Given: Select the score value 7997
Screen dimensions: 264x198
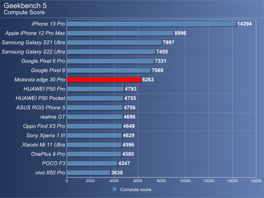Looking at the screenshot, I should tap(169, 42).
